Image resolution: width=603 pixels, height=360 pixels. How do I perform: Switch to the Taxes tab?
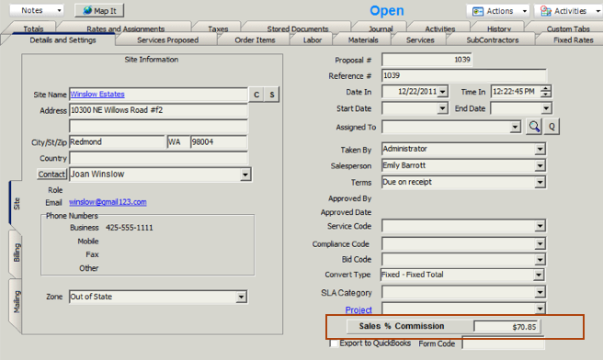(x=218, y=28)
